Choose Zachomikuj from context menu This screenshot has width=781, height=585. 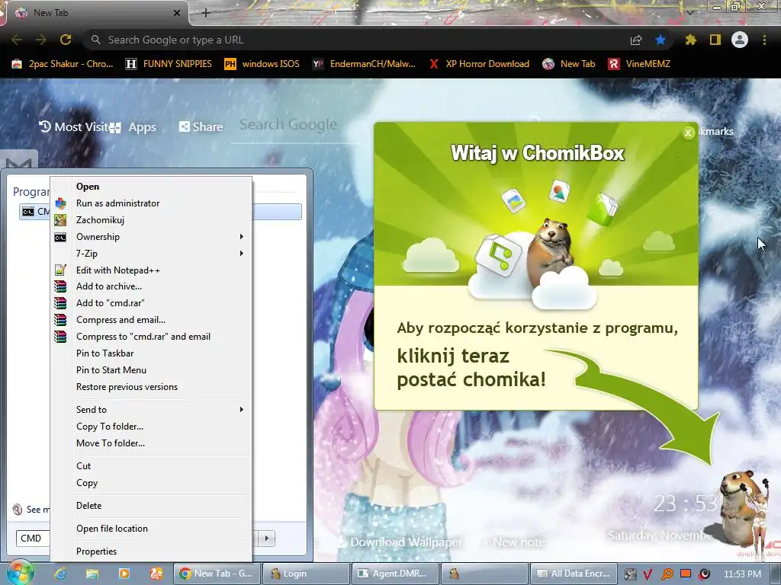[x=152, y=220]
